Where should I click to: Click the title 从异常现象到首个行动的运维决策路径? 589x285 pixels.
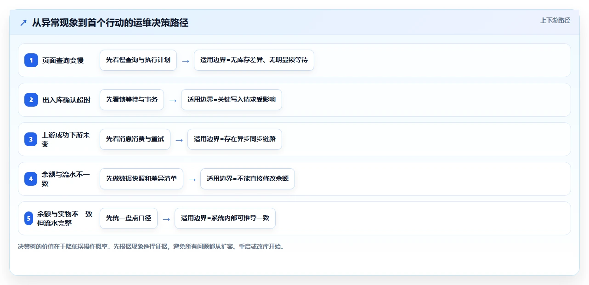[110, 23]
